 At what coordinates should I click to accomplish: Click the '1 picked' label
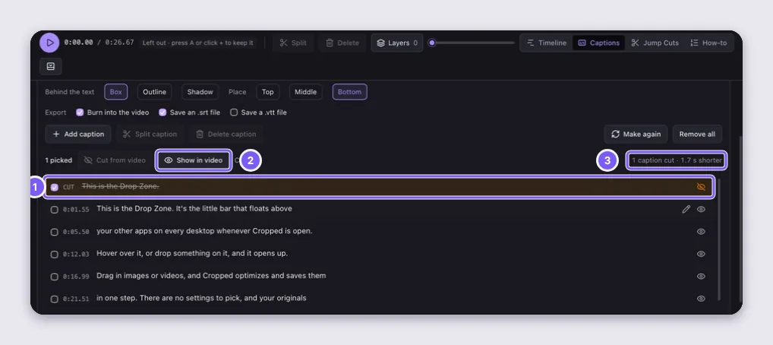pos(58,160)
